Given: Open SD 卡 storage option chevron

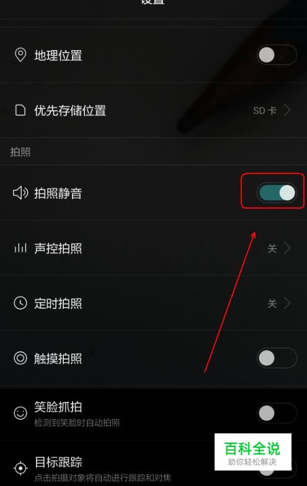Looking at the screenshot, I should [287, 110].
